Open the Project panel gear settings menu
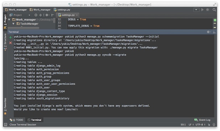The width and height of the screenshot is (220, 131). coord(47,15)
